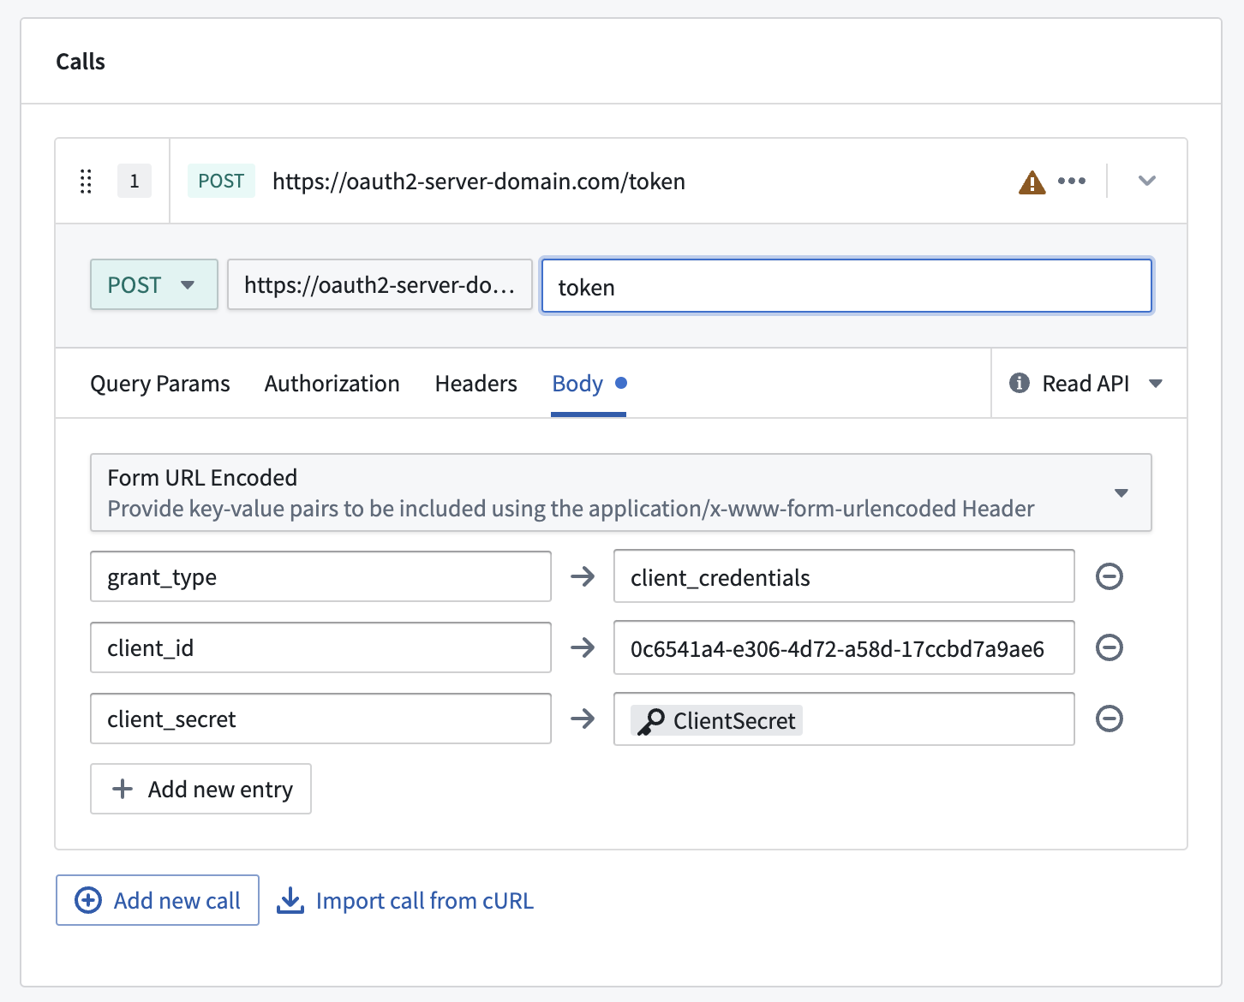This screenshot has width=1244, height=1002.
Task: Select the base URL field https://oauth2-server-do…
Action: coord(380,284)
